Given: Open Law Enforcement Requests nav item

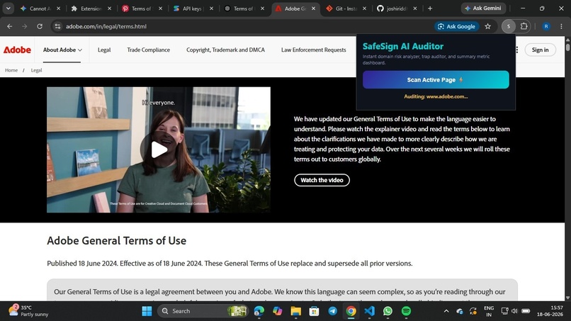Looking at the screenshot, I should pos(314,50).
